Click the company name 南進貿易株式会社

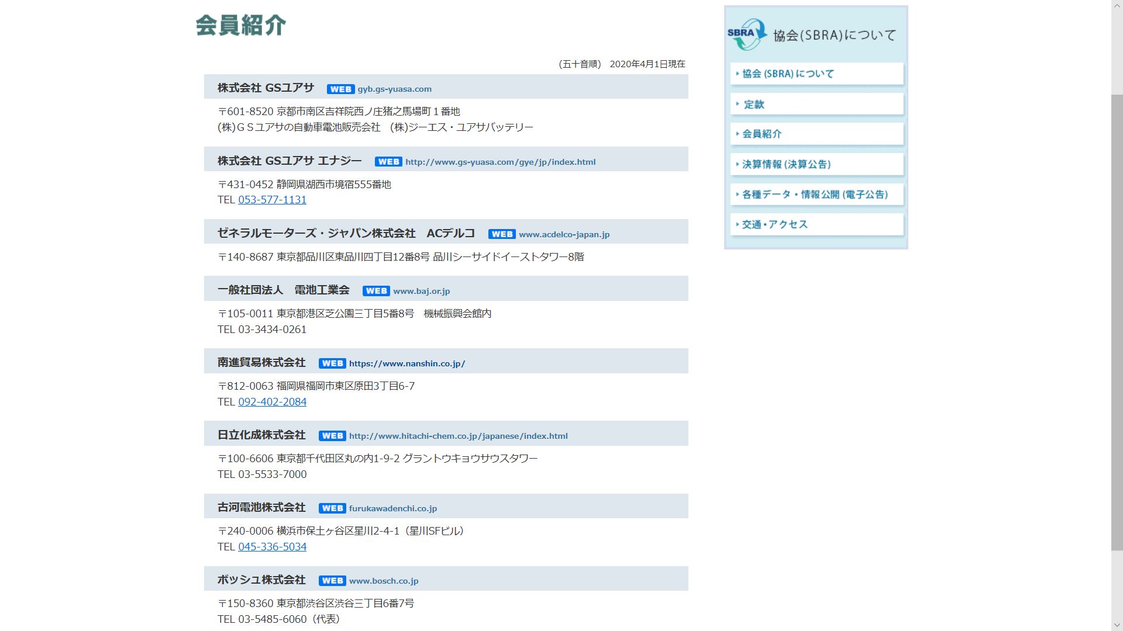point(261,362)
